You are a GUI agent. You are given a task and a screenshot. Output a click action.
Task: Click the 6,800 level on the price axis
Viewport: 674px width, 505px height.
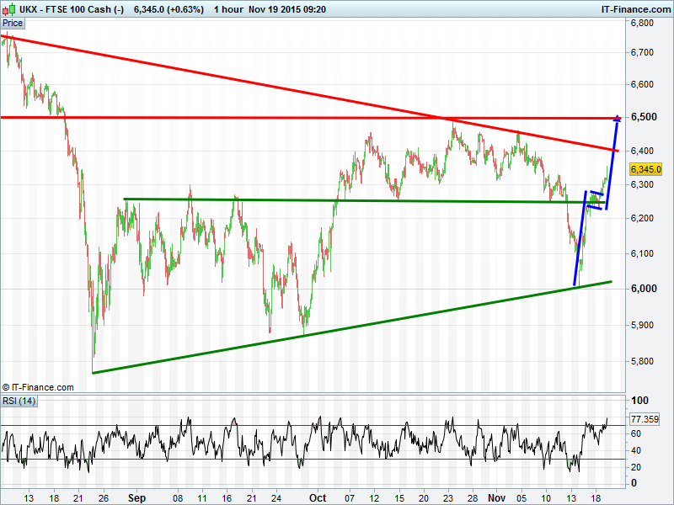click(x=643, y=24)
